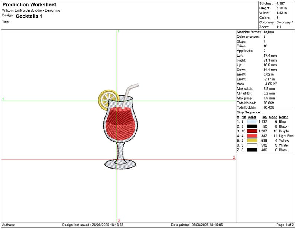The image size is (296, 229).
Task: Click the EndX value 0.02 in
Action: [268, 74]
